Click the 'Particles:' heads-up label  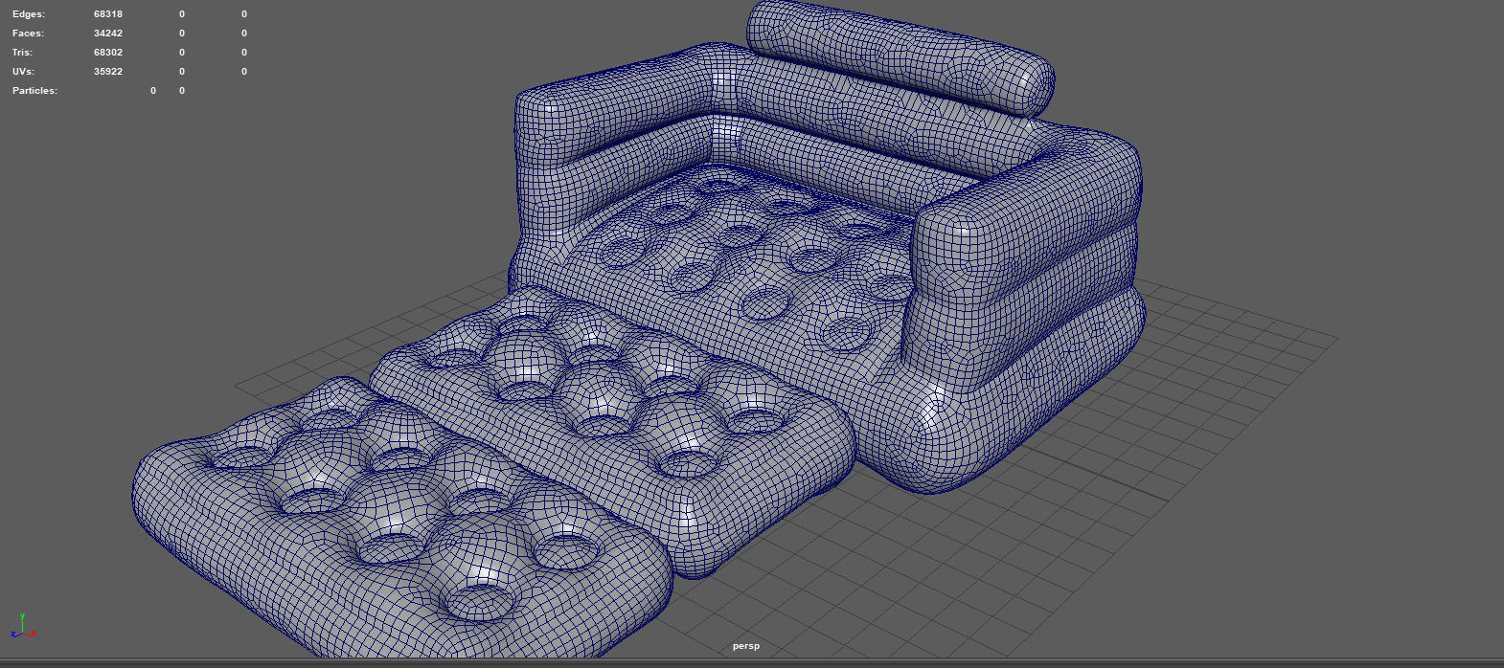(x=34, y=91)
